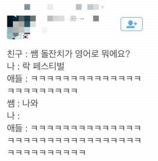Click the last ㅋㅋㅋ row of tweet
158x161 pixels.
coord(46,152)
